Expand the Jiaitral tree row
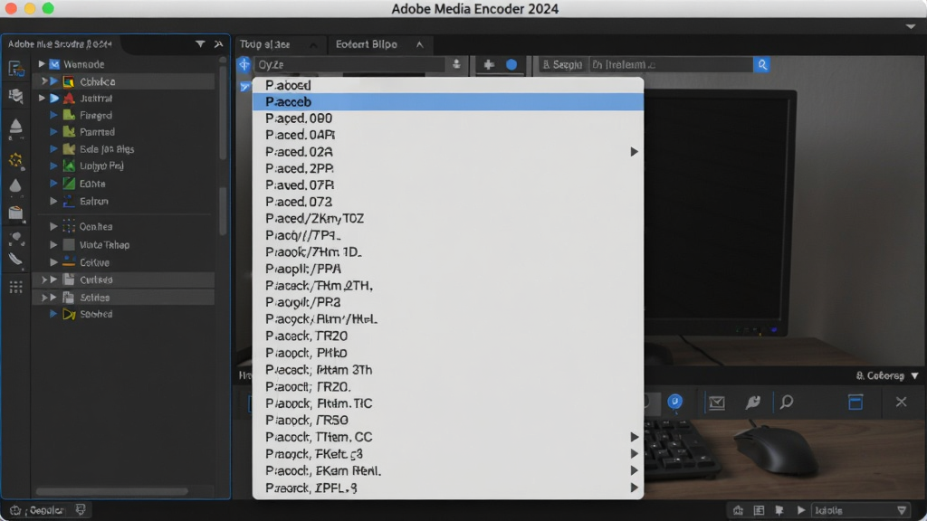Image resolution: width=927 pixels, height=521 pixels. tap(42, 98)
